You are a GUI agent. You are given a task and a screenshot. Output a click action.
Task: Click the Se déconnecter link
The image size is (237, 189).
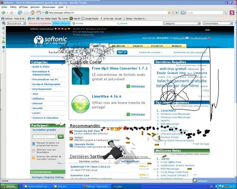click(x=199, y=38)
